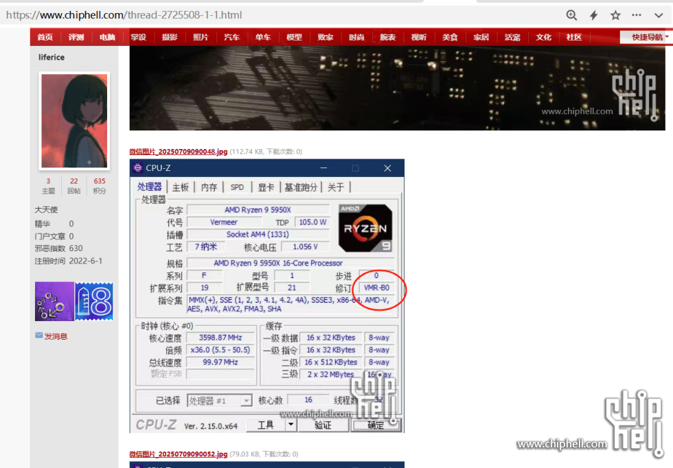Click the blue number 8 medal badge

94,301
